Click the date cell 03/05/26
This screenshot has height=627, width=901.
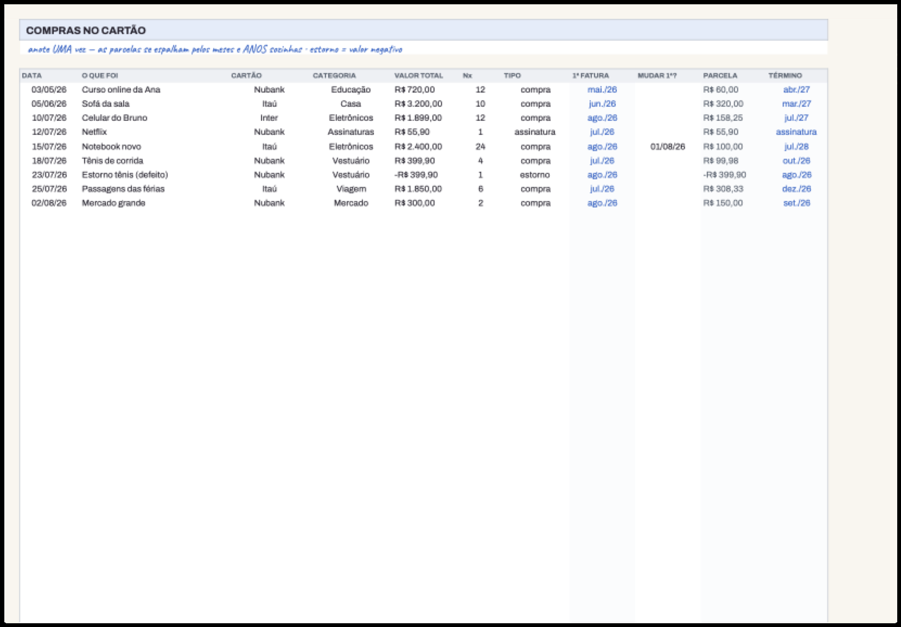[x=49, y=90]
